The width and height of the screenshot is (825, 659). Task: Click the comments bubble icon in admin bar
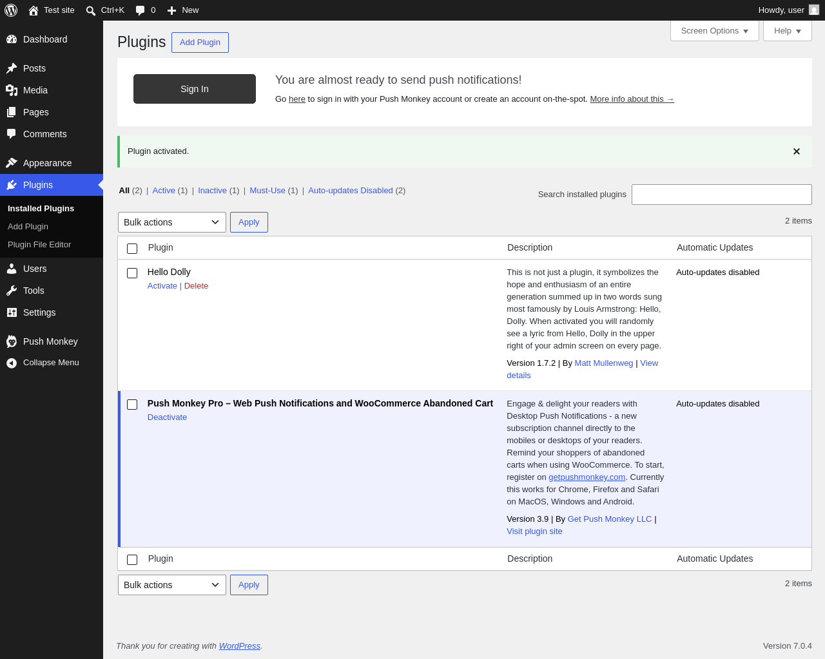pyautogui.click(x=140, y=10)
